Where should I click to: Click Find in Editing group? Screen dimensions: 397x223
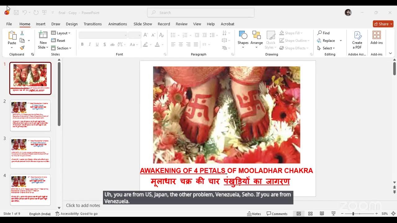click(x=323, y=33)
